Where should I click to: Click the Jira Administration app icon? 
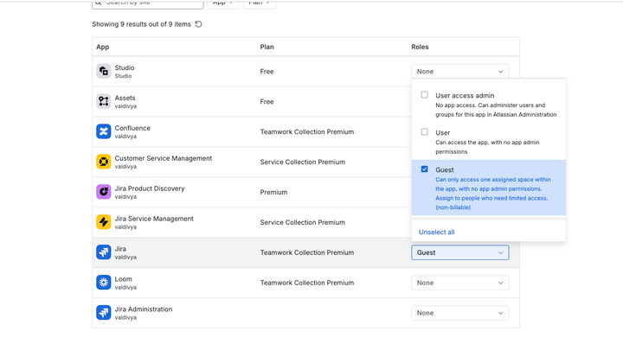(x=103, y=312)
